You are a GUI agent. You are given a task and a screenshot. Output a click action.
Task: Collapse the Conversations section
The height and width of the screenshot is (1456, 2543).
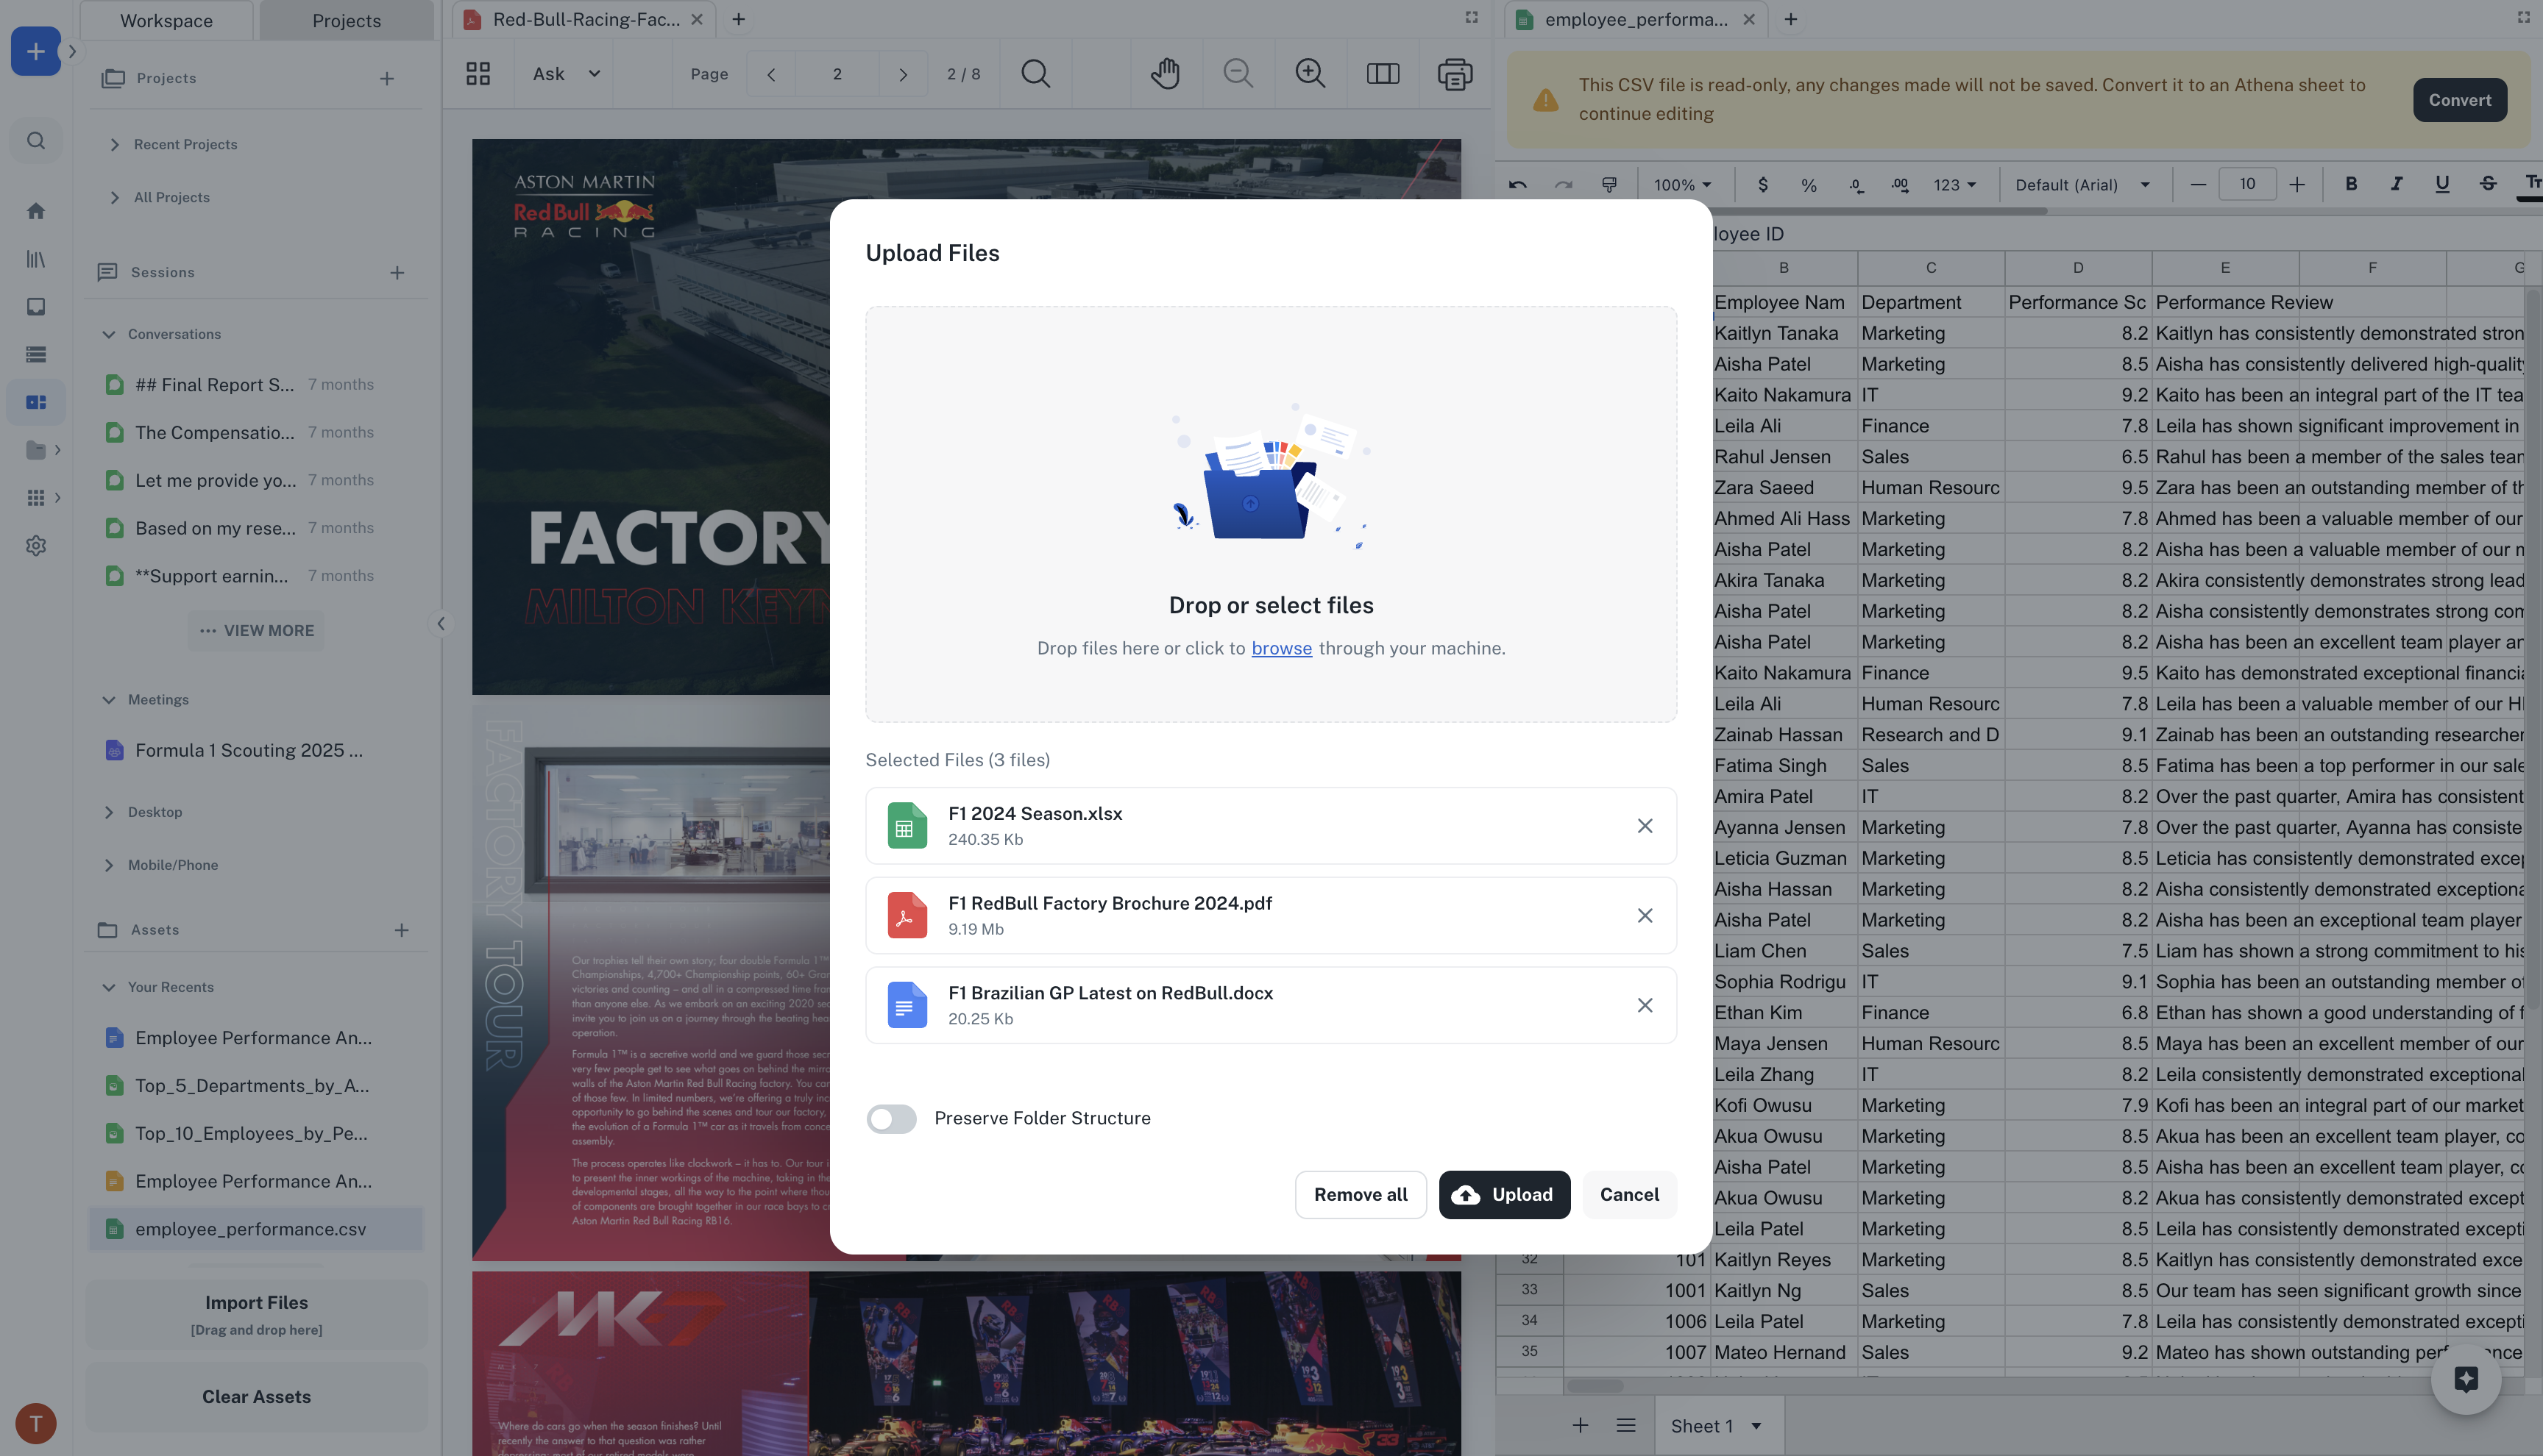109,335
